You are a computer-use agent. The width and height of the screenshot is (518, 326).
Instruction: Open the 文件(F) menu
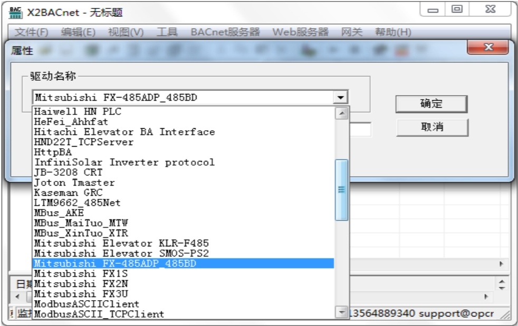point(31,32)
